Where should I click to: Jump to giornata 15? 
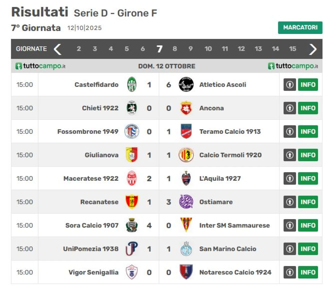click(x=293, y=49)
